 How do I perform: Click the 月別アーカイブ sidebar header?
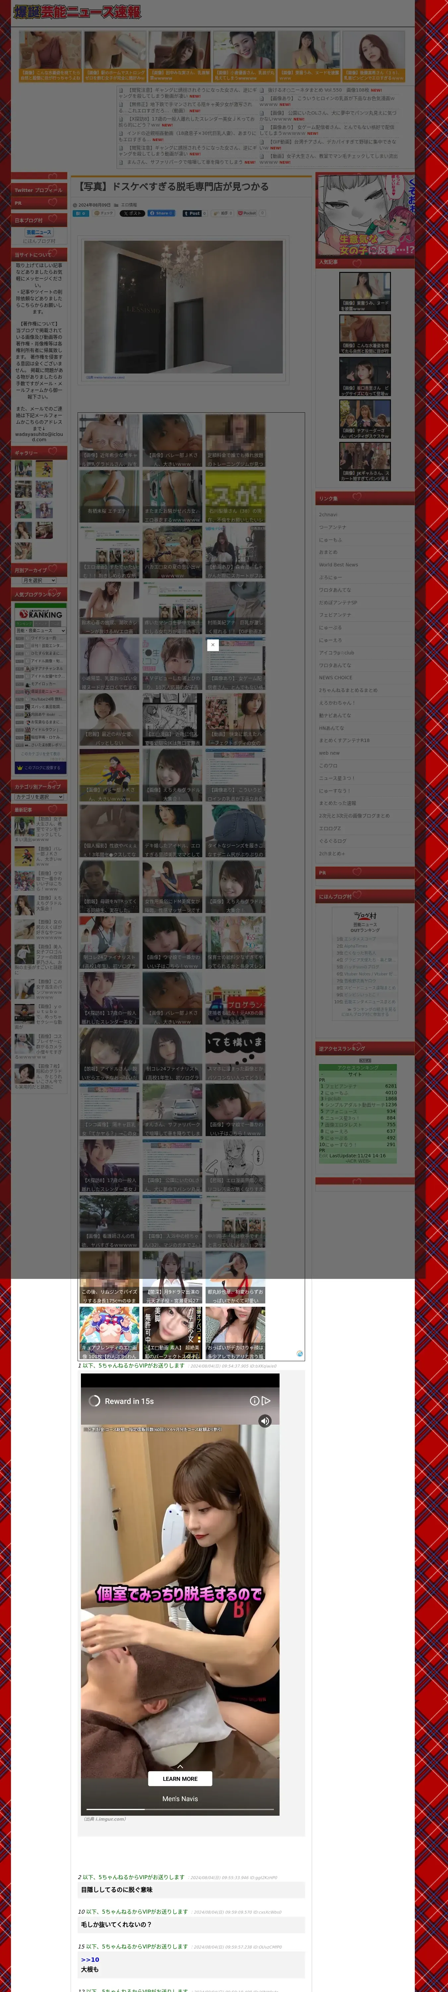tap(39, 570)
